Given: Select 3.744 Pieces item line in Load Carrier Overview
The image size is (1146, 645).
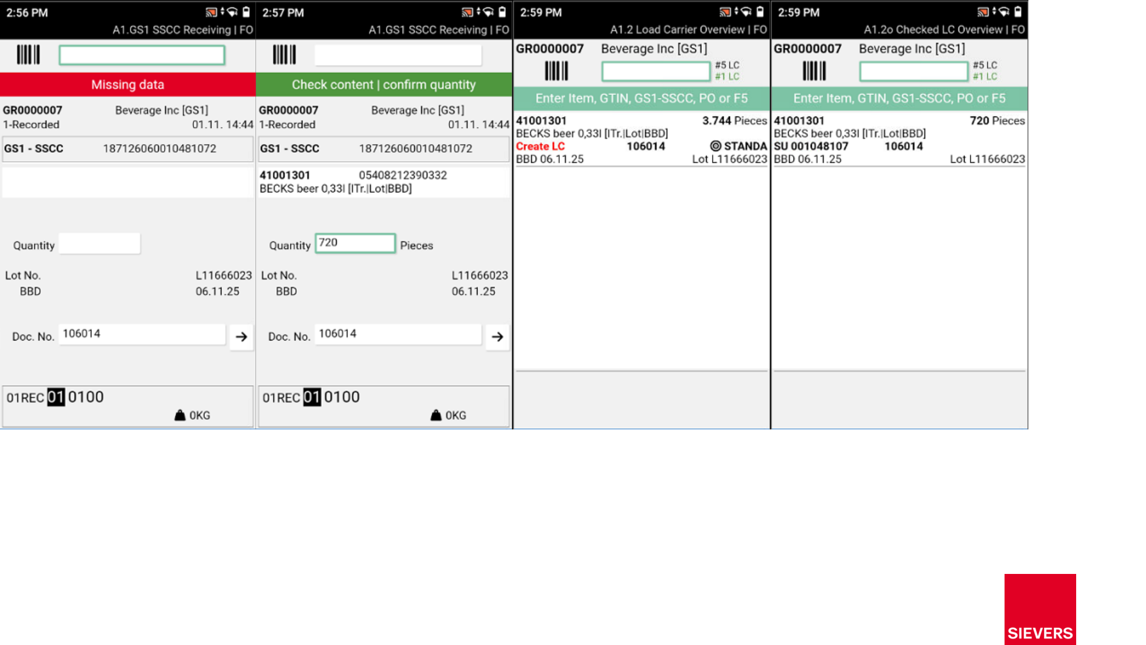Looking at the screenshot, I should click(x=642, y=140).
